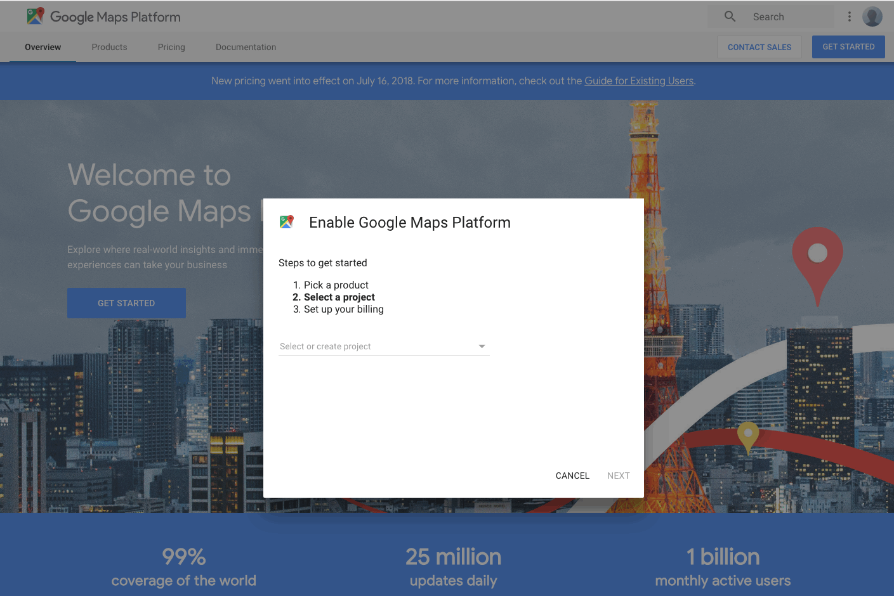Click the 'Steps to get started' text

[323, 263]
